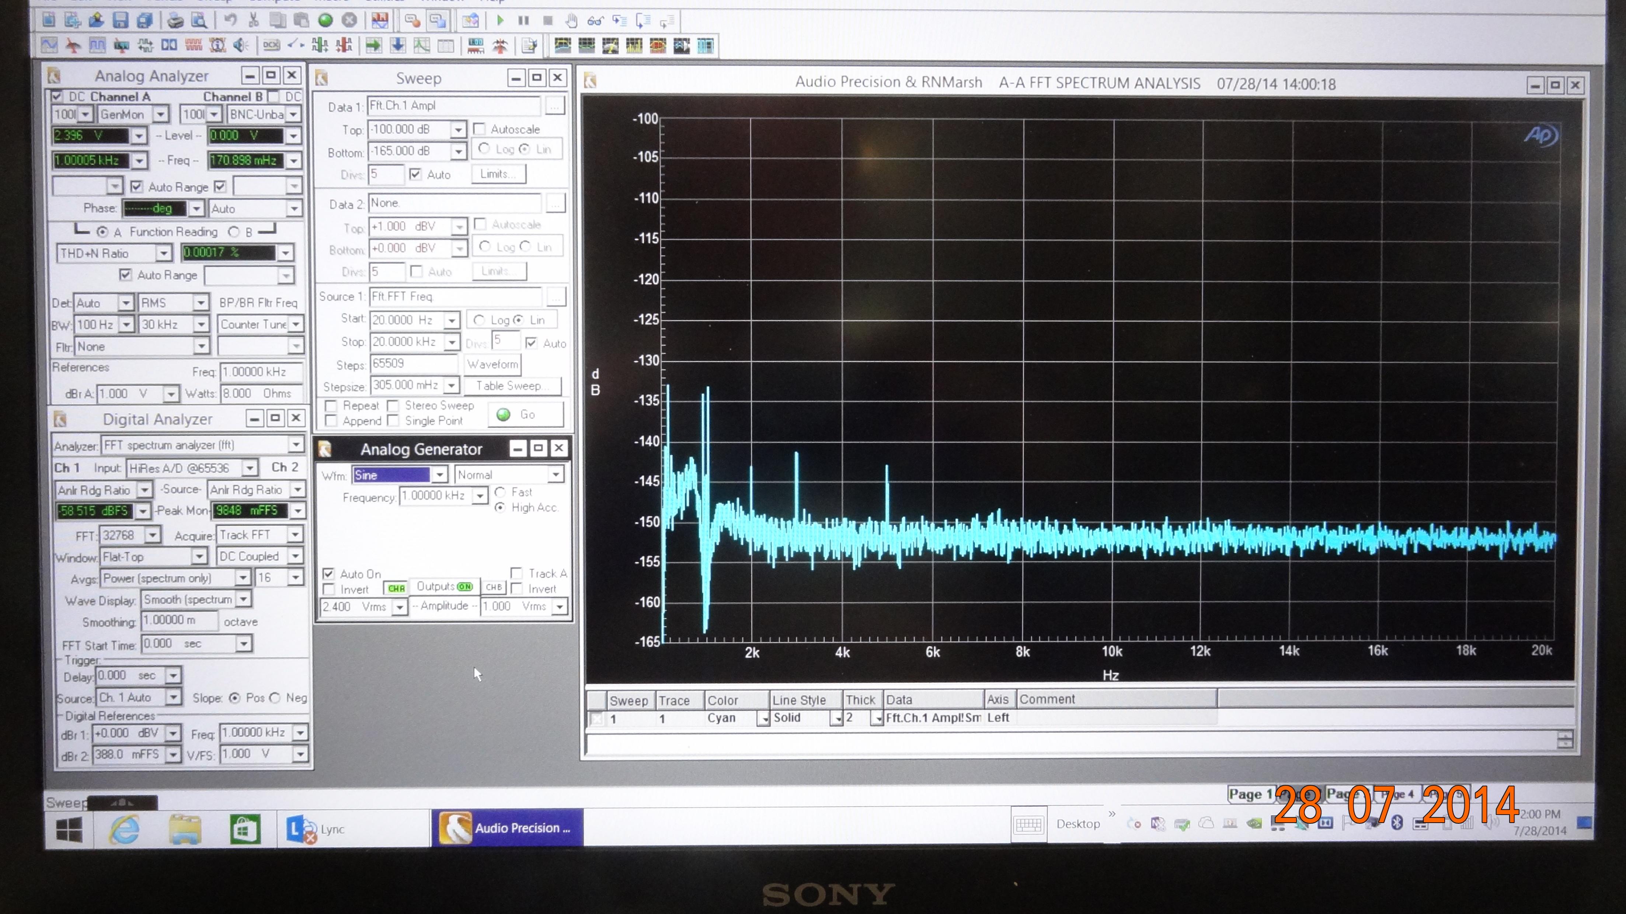1626x914 pixels.
Task: Click the Go button in Sweep
Action: pyautogui.click(x=526, y=414)
